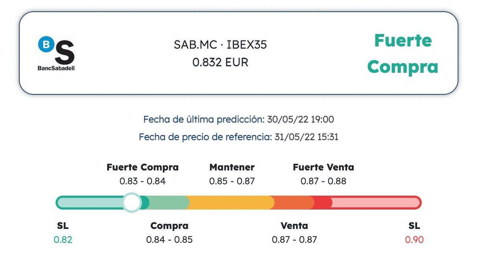
Task: Click the light teal left stop-loss segment
Action: coord(90,203)
